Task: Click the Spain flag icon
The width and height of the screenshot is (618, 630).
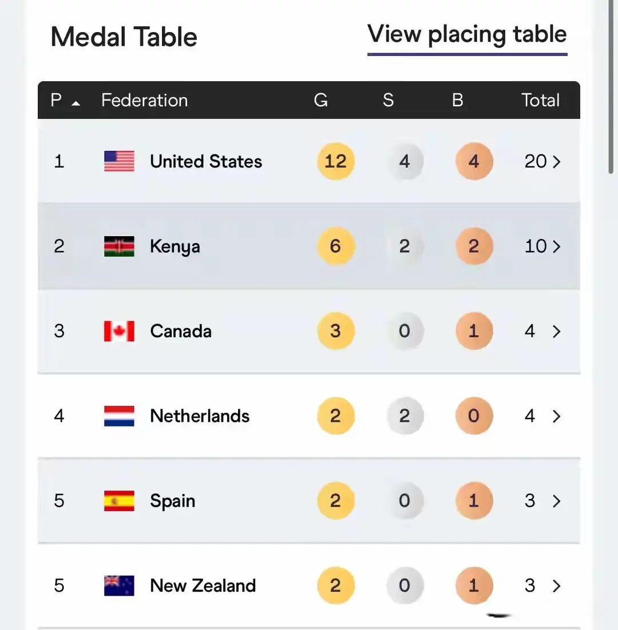Action: tap(119, 501)
